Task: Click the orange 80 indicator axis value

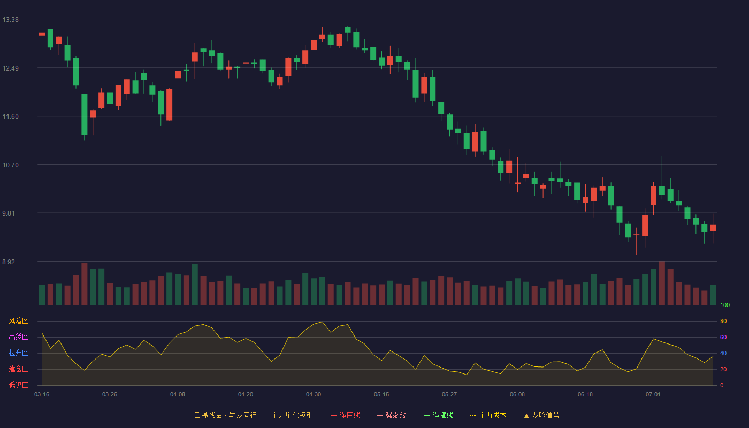Action: point(723,321)
